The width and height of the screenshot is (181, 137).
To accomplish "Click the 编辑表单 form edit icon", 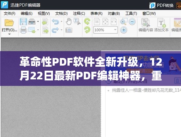I will pos(177,22).
